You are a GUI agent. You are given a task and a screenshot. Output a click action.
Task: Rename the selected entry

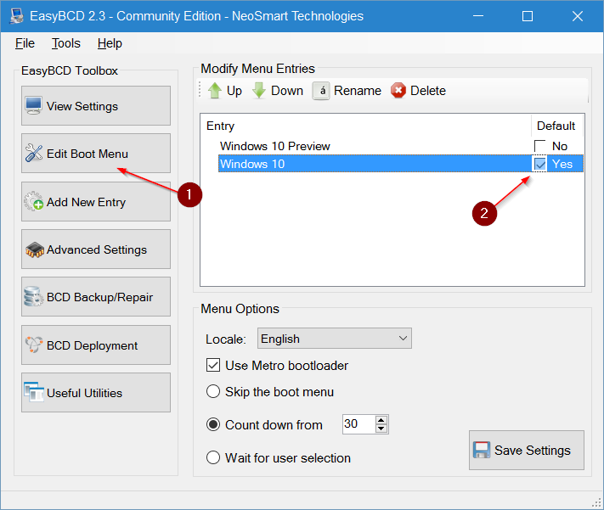coord(347,91)
